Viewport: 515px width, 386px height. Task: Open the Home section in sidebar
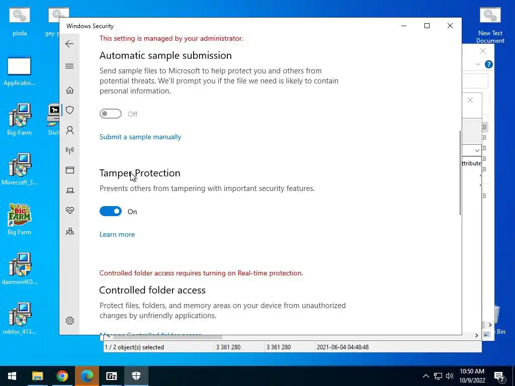(69, 90)
